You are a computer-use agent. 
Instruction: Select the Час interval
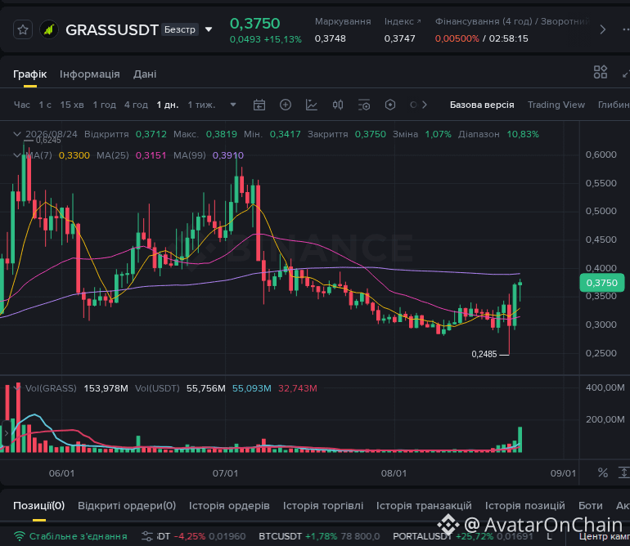(22, 105)
